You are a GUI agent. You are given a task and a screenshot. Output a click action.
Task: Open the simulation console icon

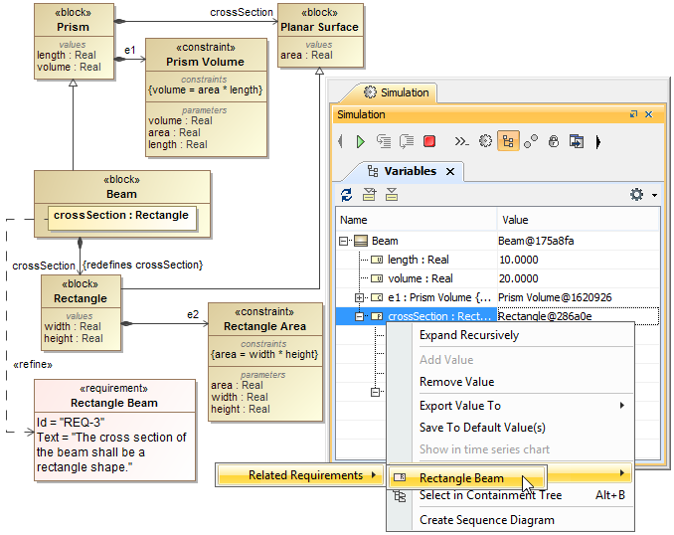pos(461,142)
